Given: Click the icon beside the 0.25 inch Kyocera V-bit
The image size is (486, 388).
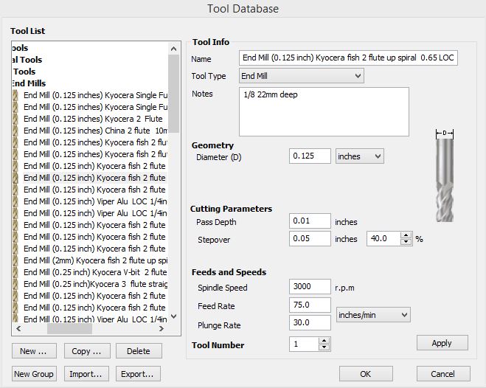Looking at the screenshot, I should point(16,272).
